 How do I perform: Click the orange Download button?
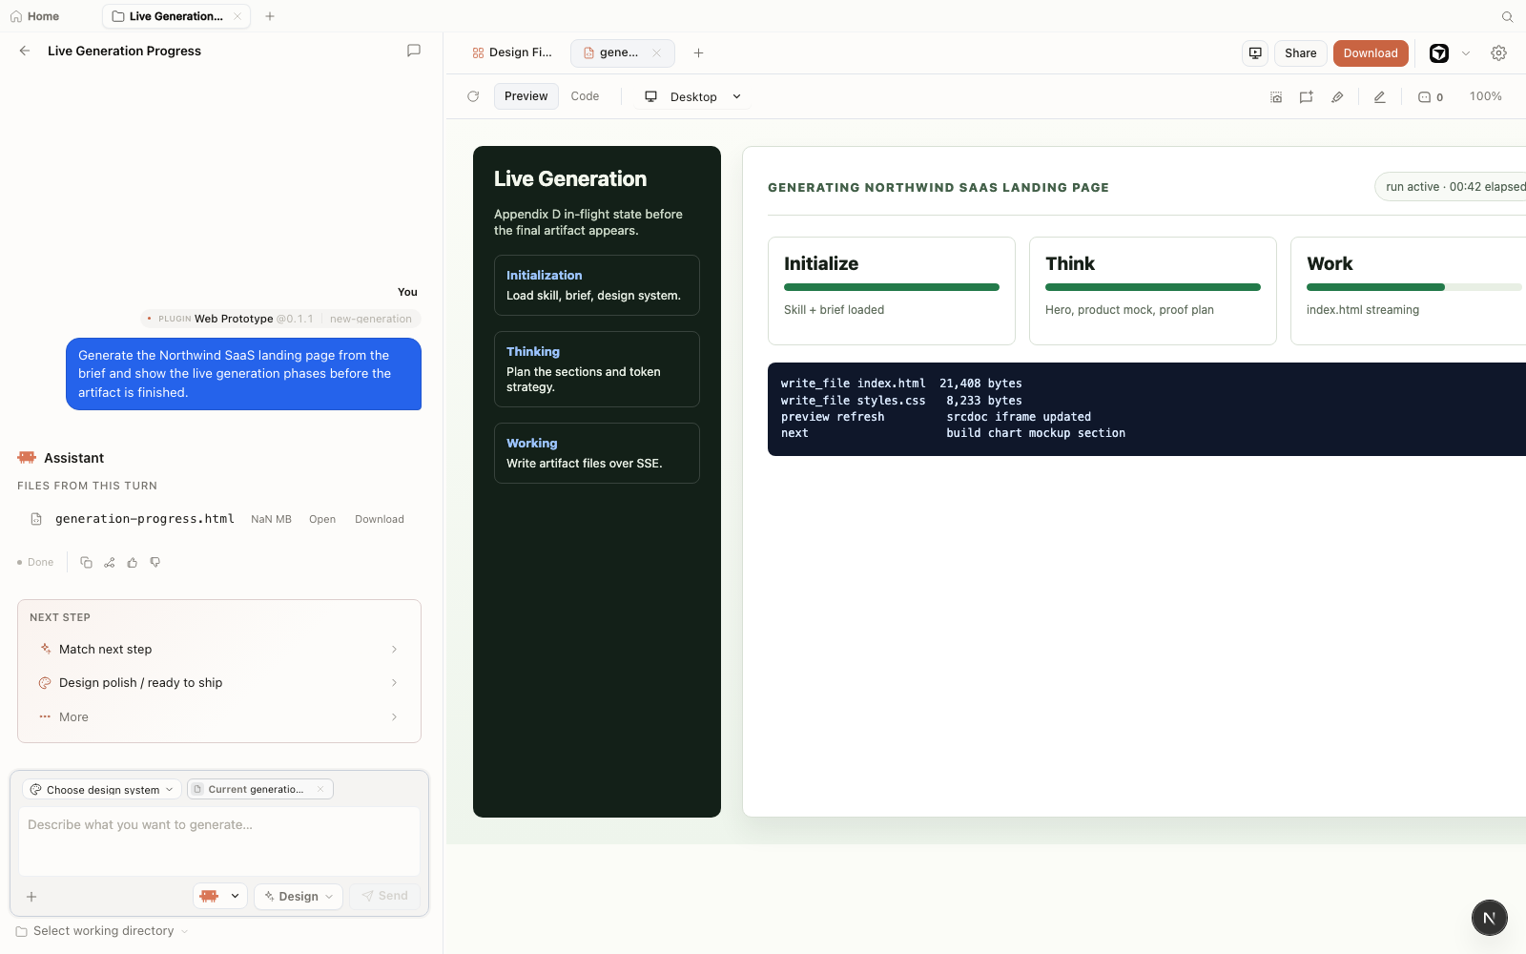[x=1371, y=53]
